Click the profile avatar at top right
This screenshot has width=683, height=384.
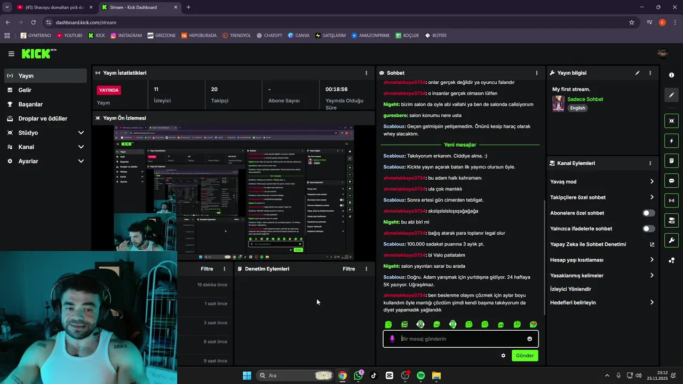point(662,53)
